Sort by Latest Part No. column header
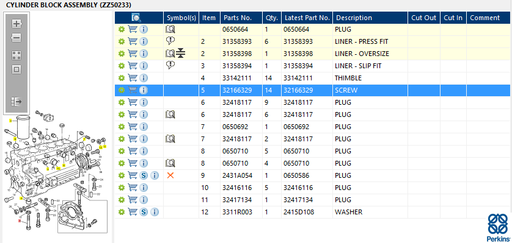Image resolution: width=512 pixels, height=243 pixels. pos(307,18)
